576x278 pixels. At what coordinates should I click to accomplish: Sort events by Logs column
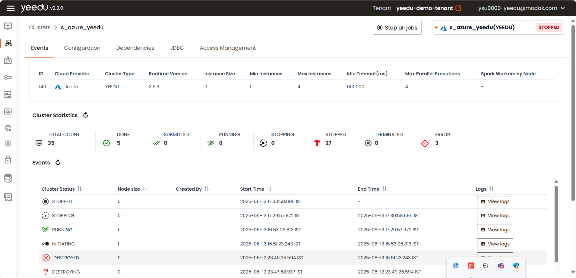click(x=492, y=189)
